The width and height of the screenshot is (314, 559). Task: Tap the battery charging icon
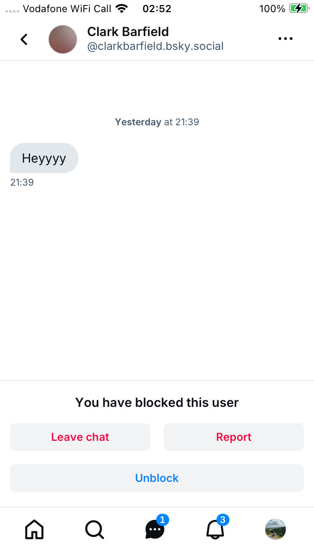[x=299, y=8]
